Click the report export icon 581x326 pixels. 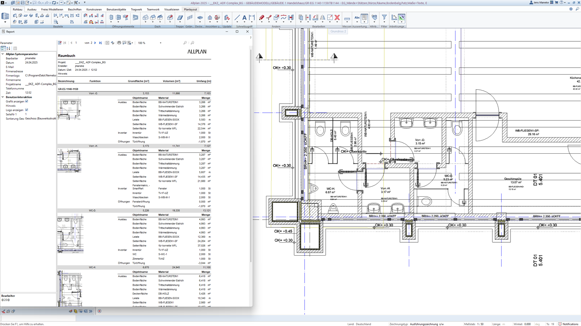tap(129, 43)
